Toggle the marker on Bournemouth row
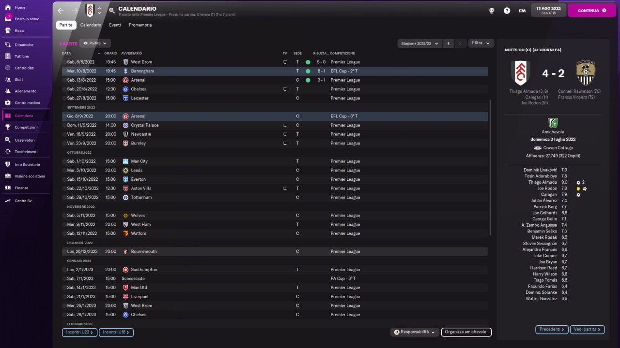This screenshot has width=620, height=348. pyautogui.click(x=64, y=252)
